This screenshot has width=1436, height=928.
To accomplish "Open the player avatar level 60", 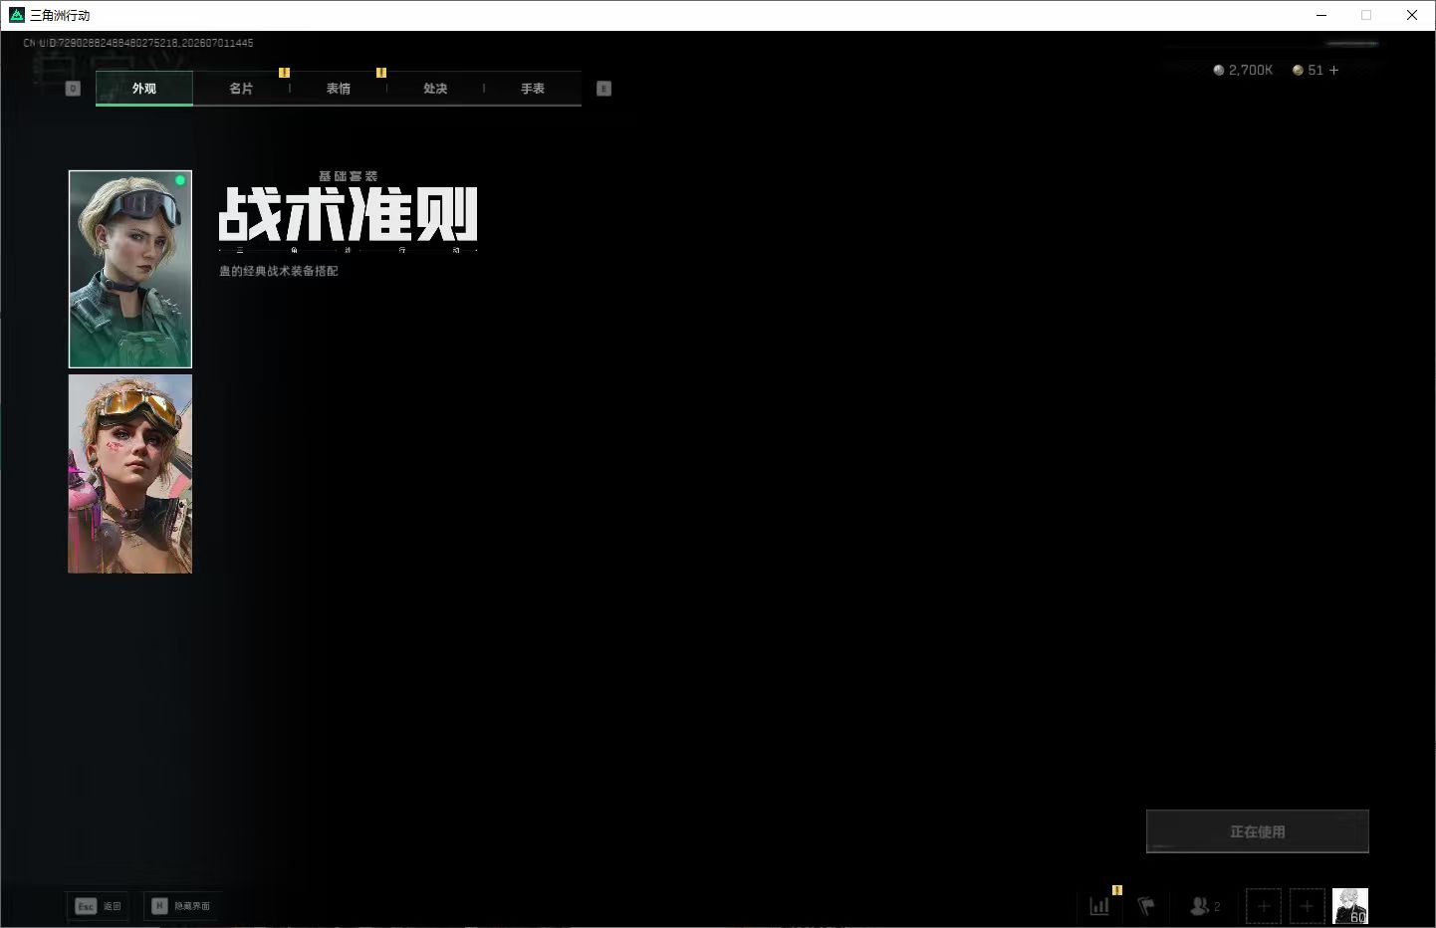I will point(1350,906).
